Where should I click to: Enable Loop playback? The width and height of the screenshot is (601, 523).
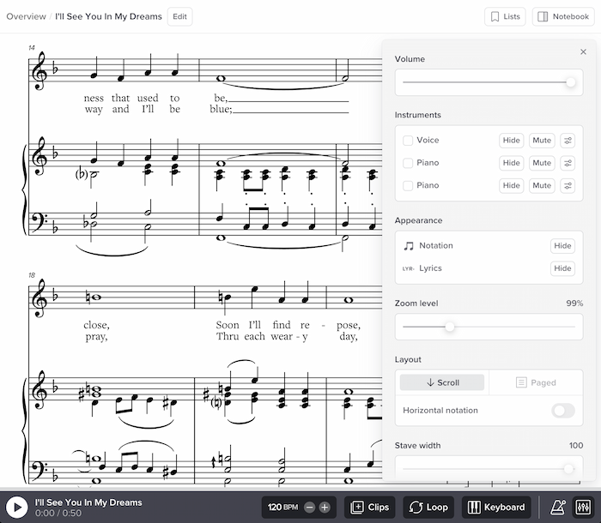(x=428, y=508)
